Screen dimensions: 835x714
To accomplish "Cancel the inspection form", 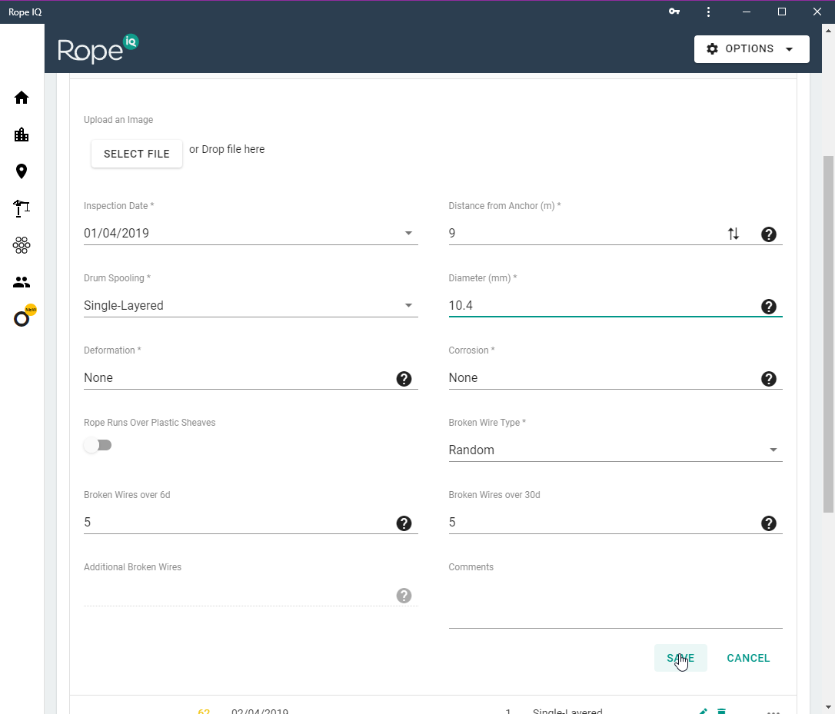I will tap(748, 658).
